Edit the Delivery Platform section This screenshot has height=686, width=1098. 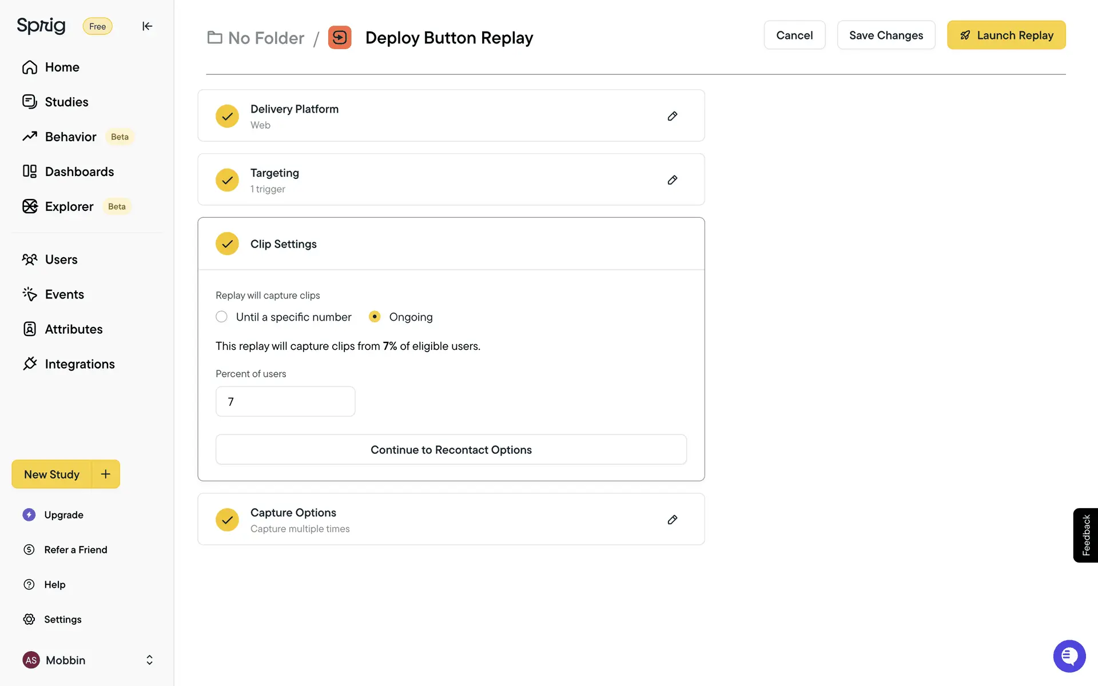point(673,116)
